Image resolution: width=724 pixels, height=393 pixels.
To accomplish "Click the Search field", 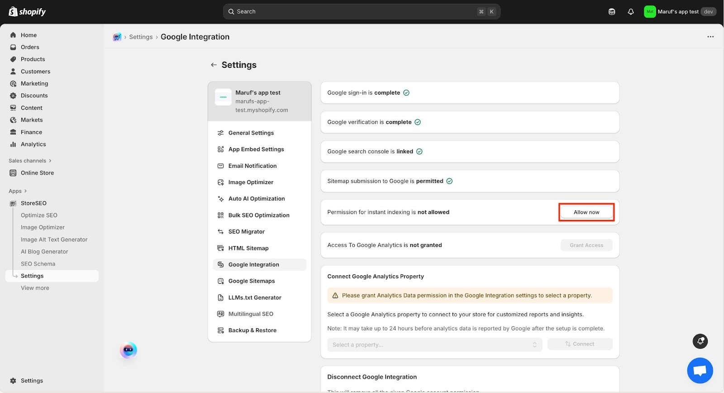I will 362,12.
